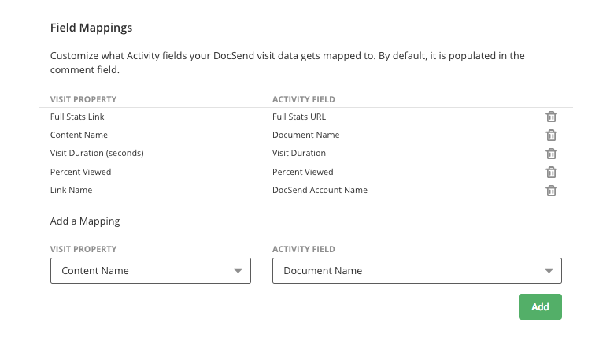Click the Add a Mapping section title
This screenshot has height=360, width=599.
click(85, 221)
